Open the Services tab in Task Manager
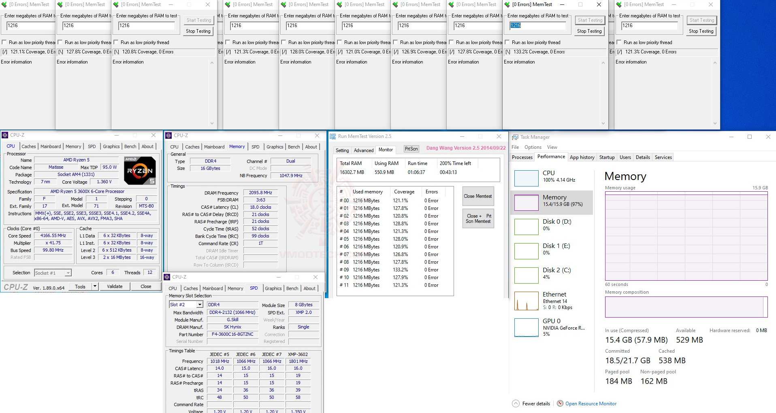 663,157
